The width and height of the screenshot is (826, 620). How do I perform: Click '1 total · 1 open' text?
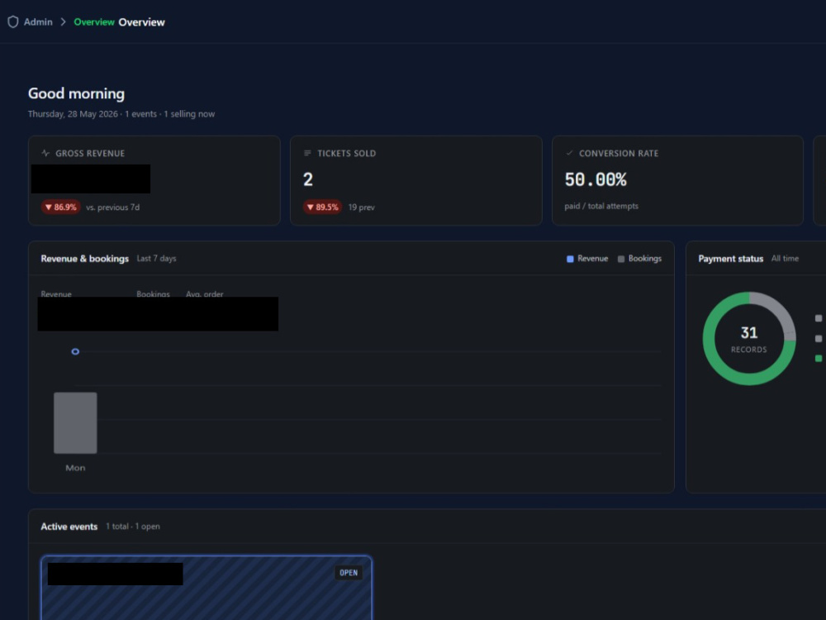point(133,526)
